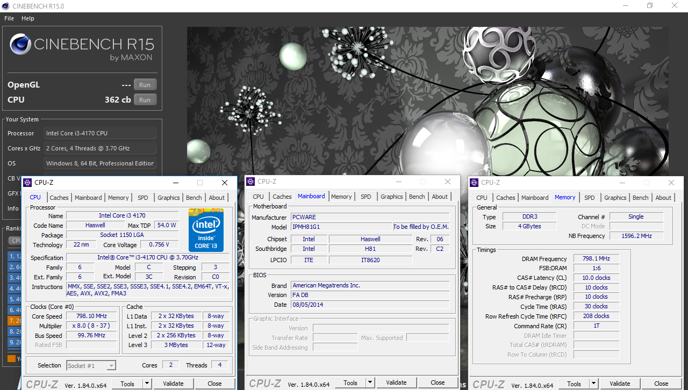
Task: Select Bench tab in middle CPU-Z window
Action: click(x=417, y=197)
